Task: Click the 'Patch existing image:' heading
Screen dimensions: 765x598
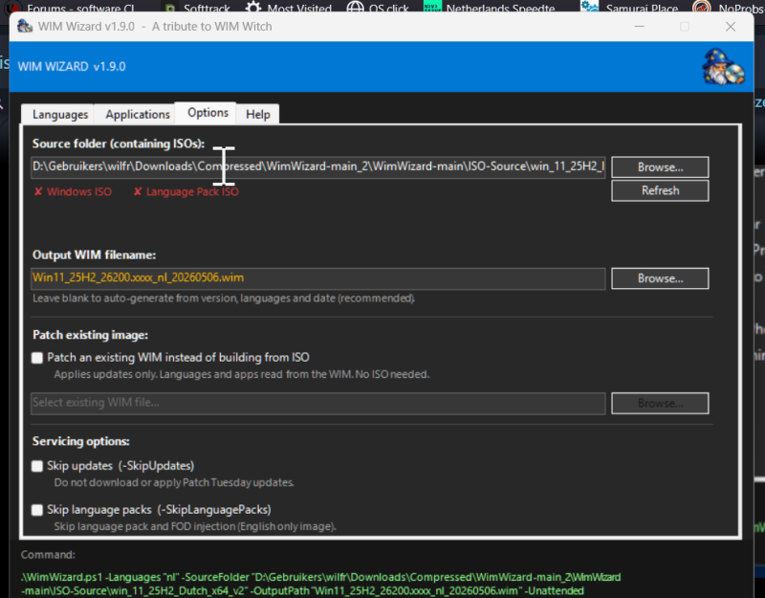Action: (90, 335)
